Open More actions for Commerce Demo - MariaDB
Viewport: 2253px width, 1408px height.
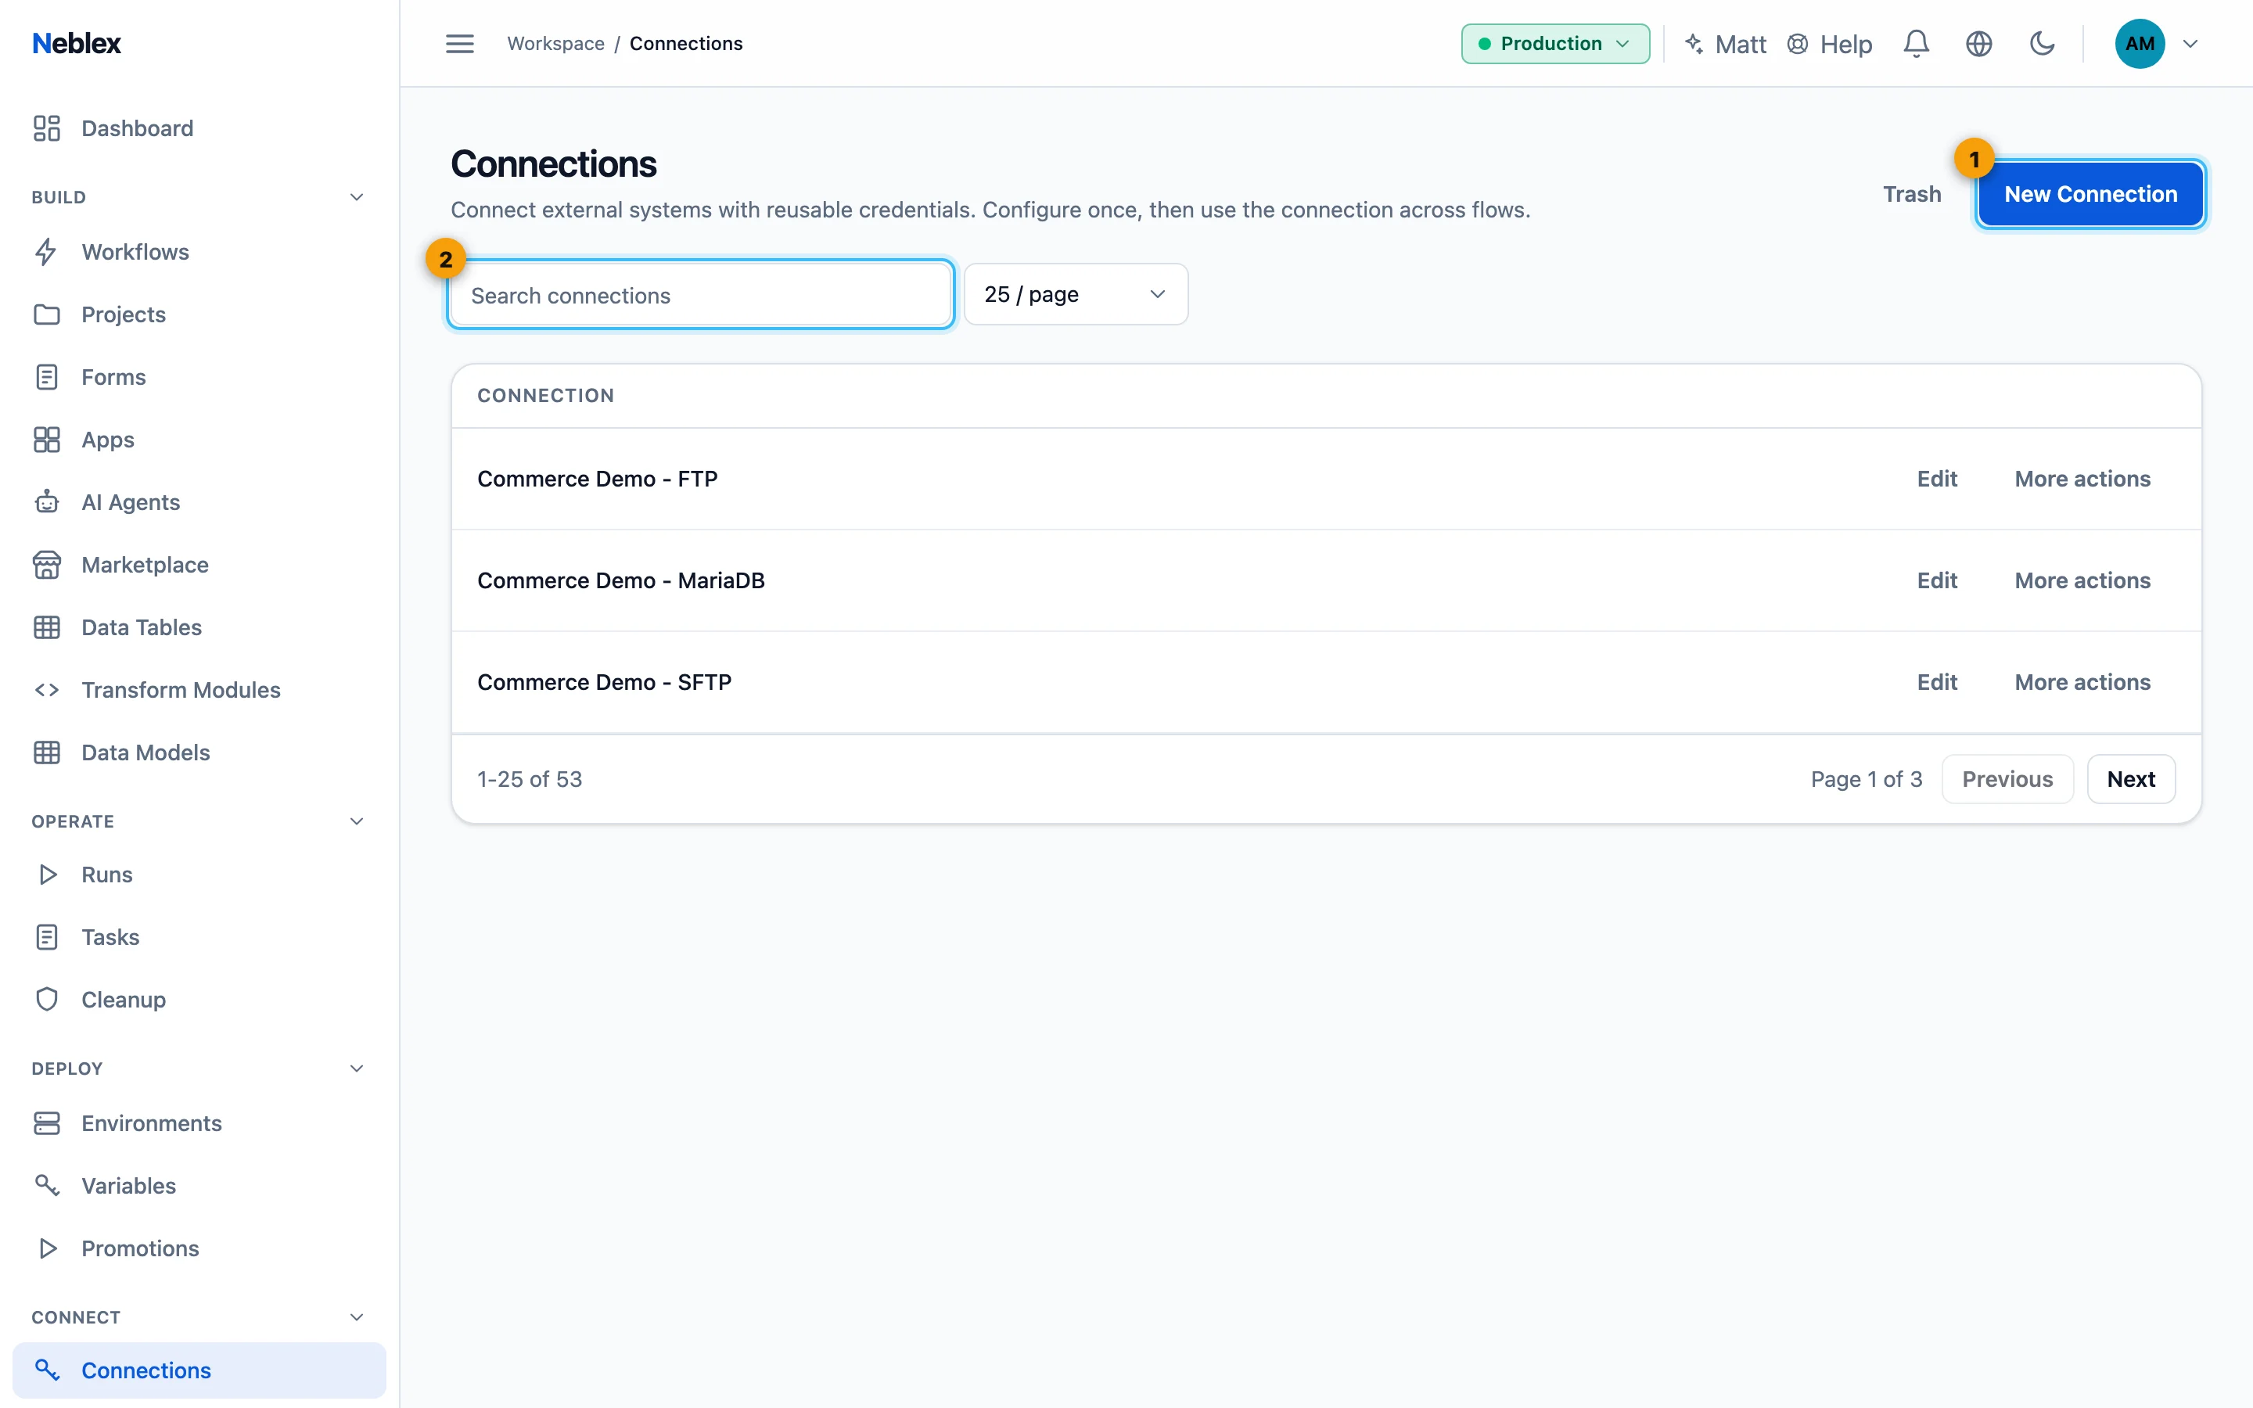[x=2082, y=580]
